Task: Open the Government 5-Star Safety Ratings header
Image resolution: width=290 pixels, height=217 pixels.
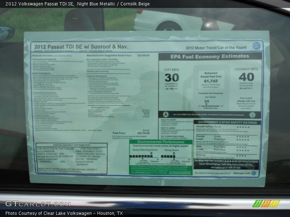Action: coord(227,122)
